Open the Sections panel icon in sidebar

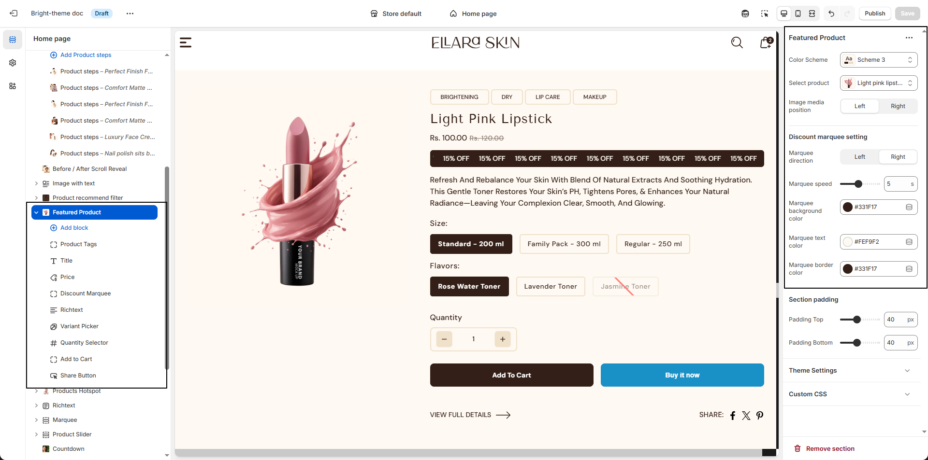pos(13,40)
